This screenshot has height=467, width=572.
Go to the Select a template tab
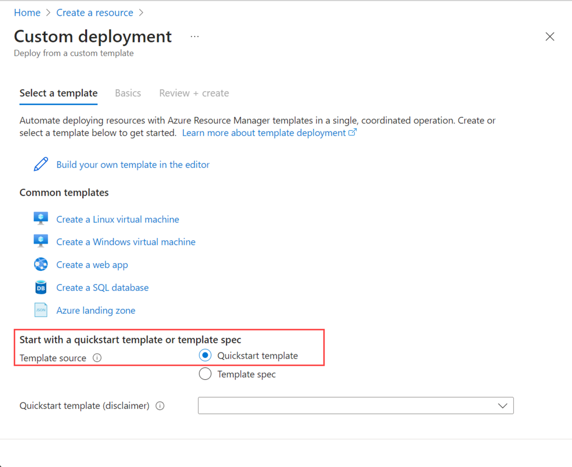click(58, 93)
